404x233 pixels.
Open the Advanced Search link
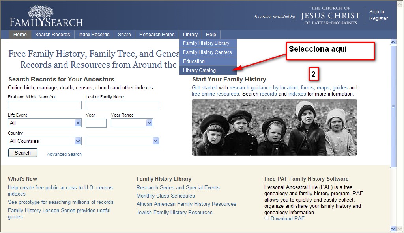coord(64,154)
